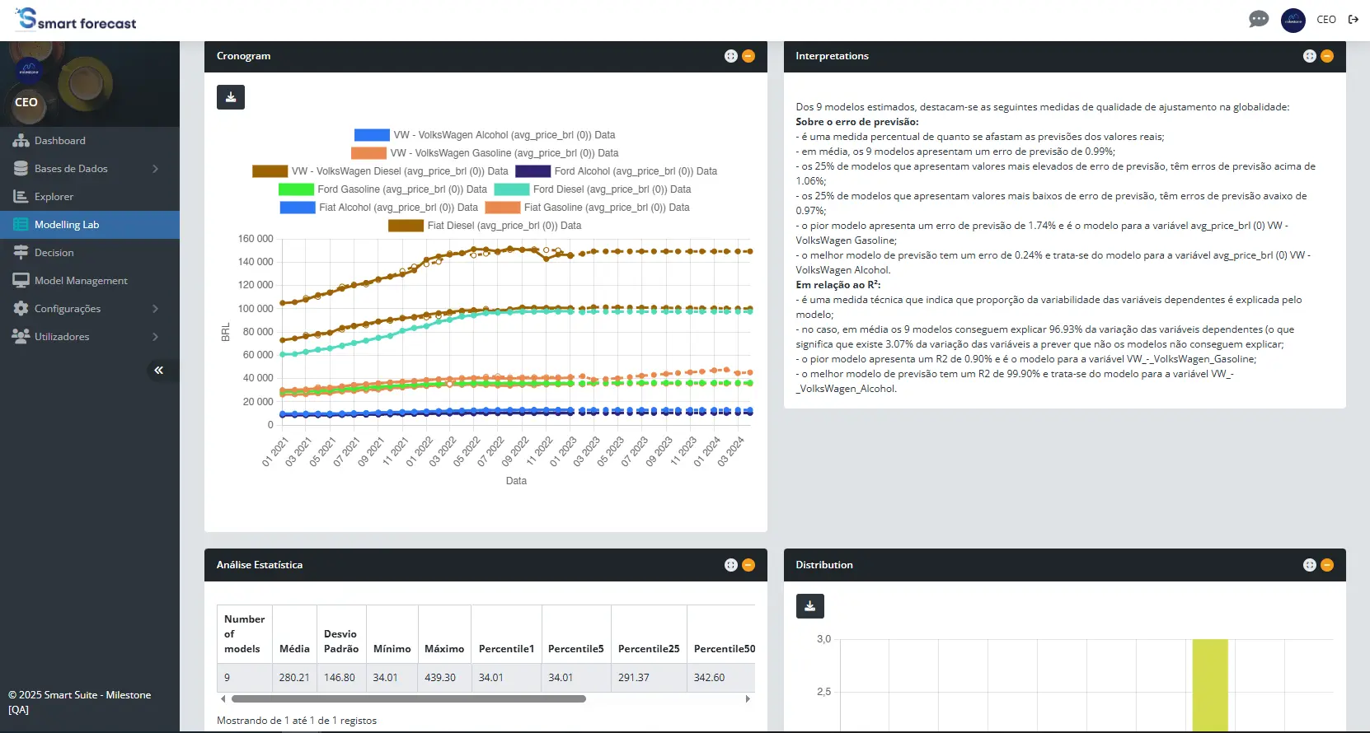Click the statistics table horizontal scrollbar

tap(408, 698)
